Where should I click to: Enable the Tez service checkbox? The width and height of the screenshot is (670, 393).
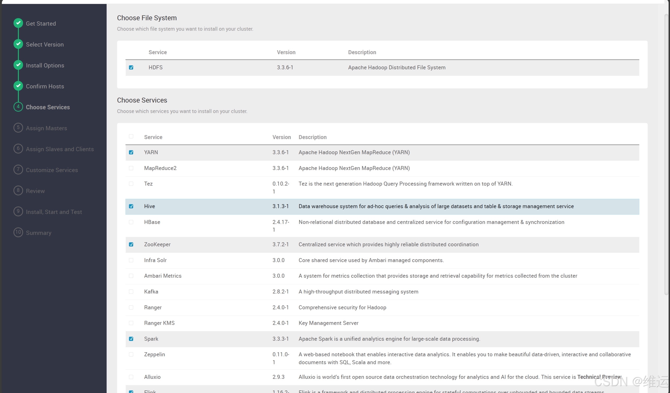131,184
